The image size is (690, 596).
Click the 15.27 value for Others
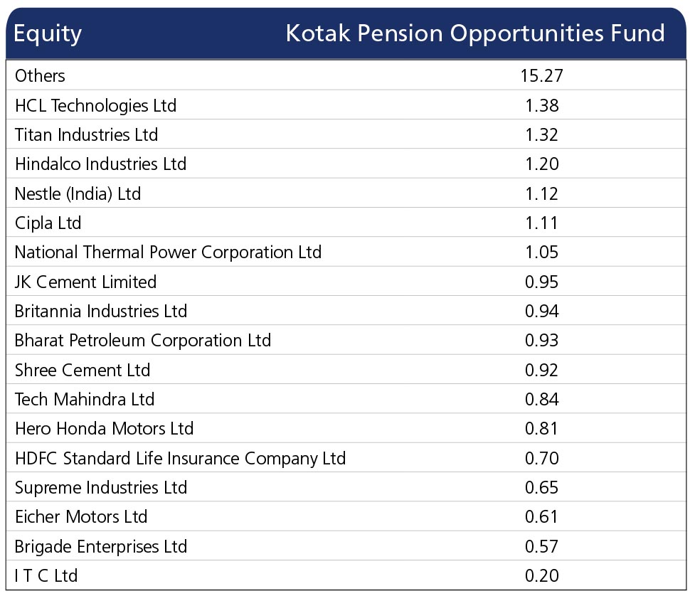[542, 75]
